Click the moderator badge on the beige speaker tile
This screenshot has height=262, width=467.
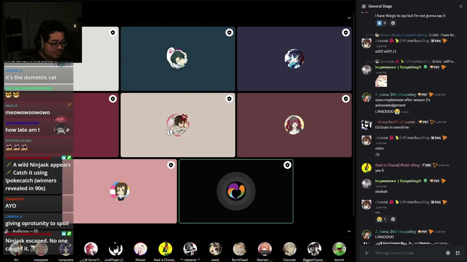coord(229,99)
